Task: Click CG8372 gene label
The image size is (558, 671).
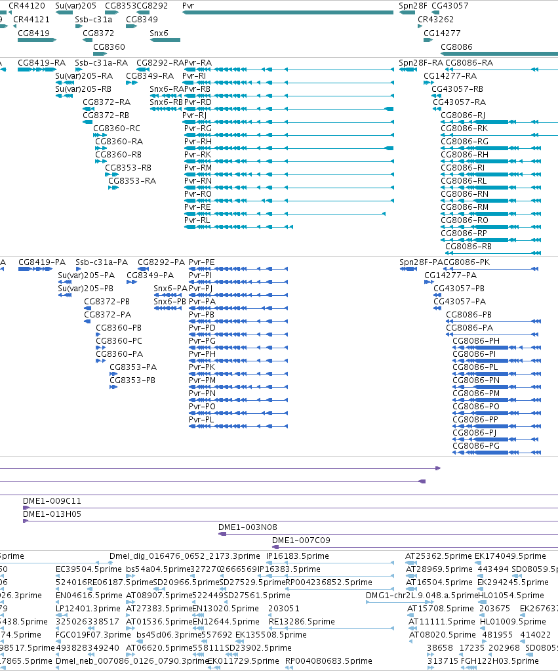Action: coord(98,33)
